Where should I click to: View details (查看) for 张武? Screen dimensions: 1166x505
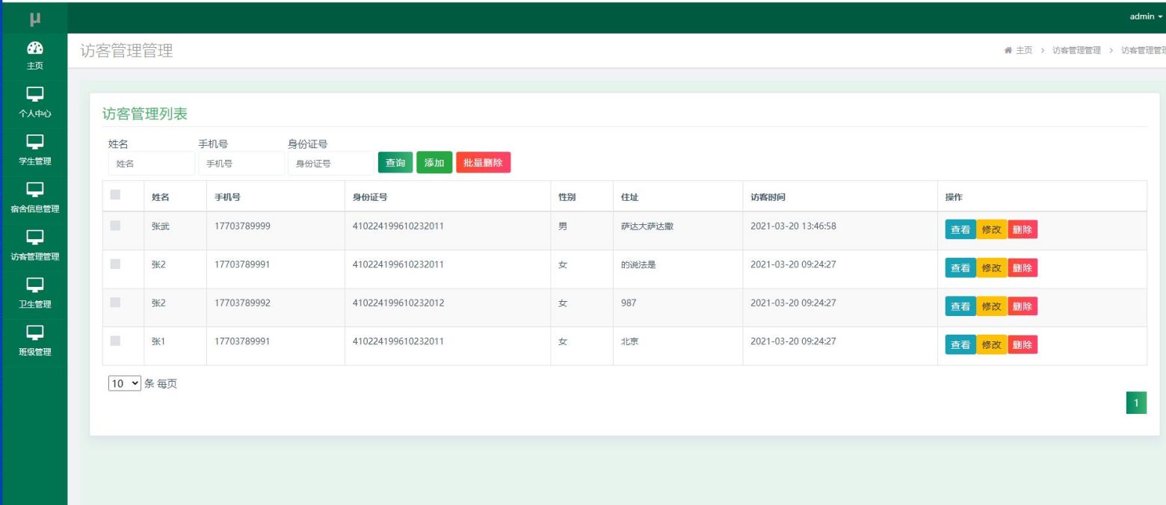pyautogui.click(x=960, y=230)
